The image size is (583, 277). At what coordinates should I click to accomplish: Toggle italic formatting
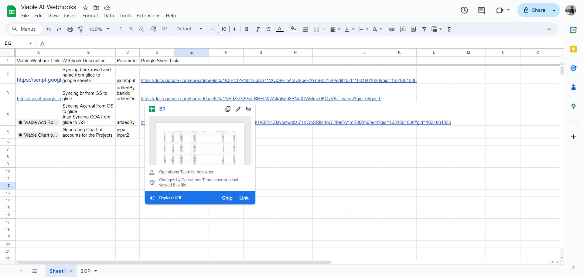(x=257, y=29)
